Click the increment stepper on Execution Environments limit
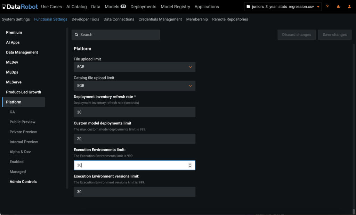 (x=190, y=164)
